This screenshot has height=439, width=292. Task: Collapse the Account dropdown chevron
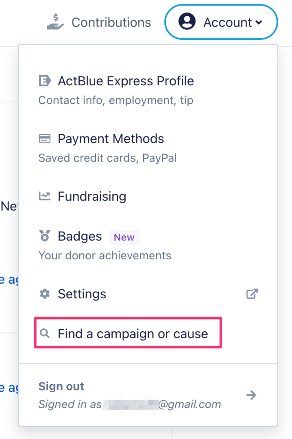tap(259, 22)
